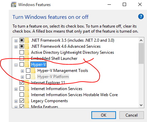This screenshot has height=122, width=147.
Task: Enable the Internet Information Services checkbox
Action: click(22, 88)
